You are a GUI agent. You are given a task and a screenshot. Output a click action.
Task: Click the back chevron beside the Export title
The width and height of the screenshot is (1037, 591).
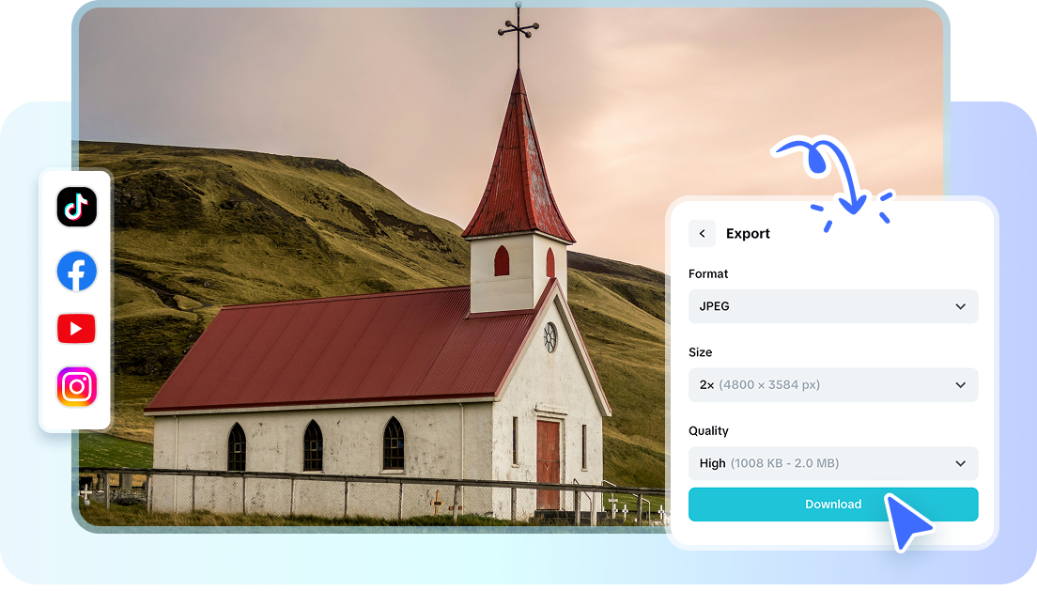tap(702, 233)
